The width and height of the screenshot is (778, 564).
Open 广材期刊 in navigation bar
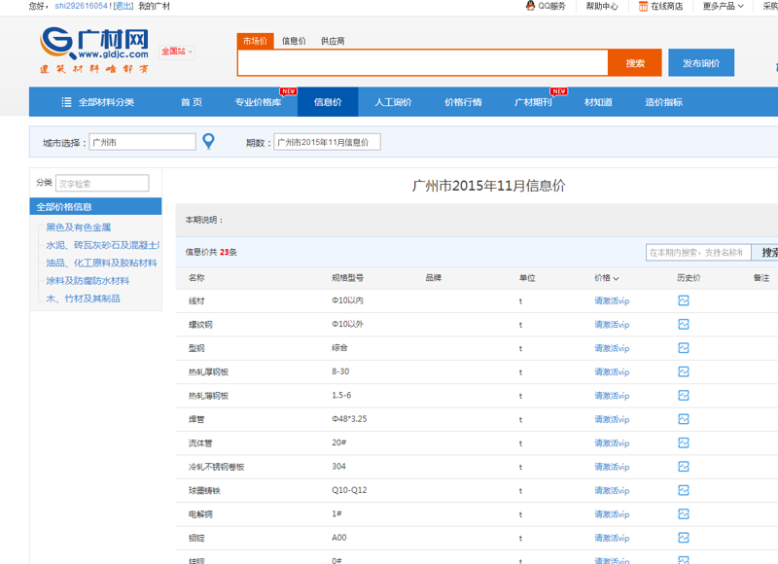[533, 102]
